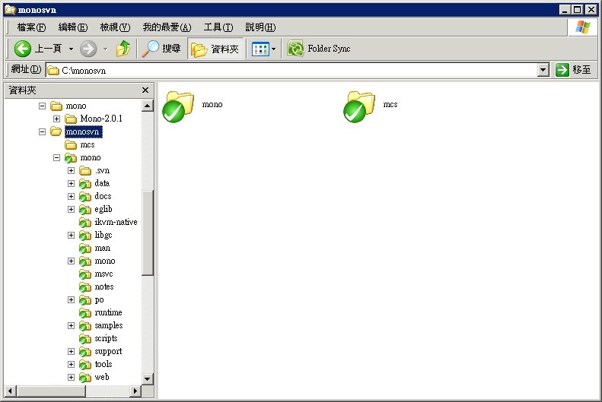Open the 編輯(E) Edit menu
This screenshot has height=402, width=602.
(x=73, y=27)
